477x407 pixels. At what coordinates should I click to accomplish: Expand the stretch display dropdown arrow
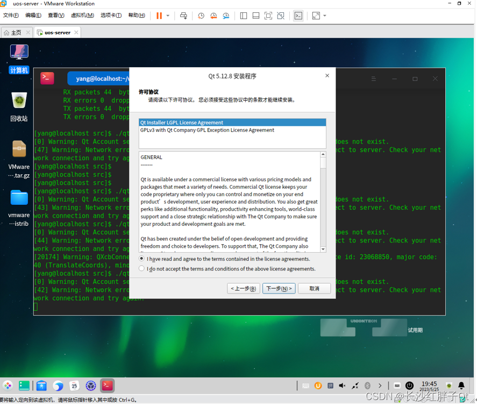pos(325,16)
